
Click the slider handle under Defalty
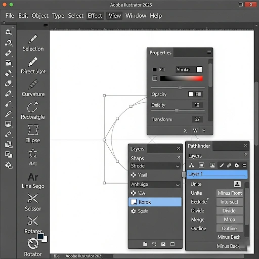pyautogui.click(x=177, y=110)
